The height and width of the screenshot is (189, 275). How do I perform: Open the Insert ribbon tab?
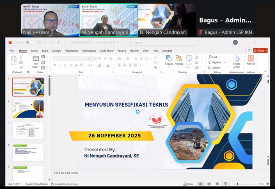tap(34, 51)
